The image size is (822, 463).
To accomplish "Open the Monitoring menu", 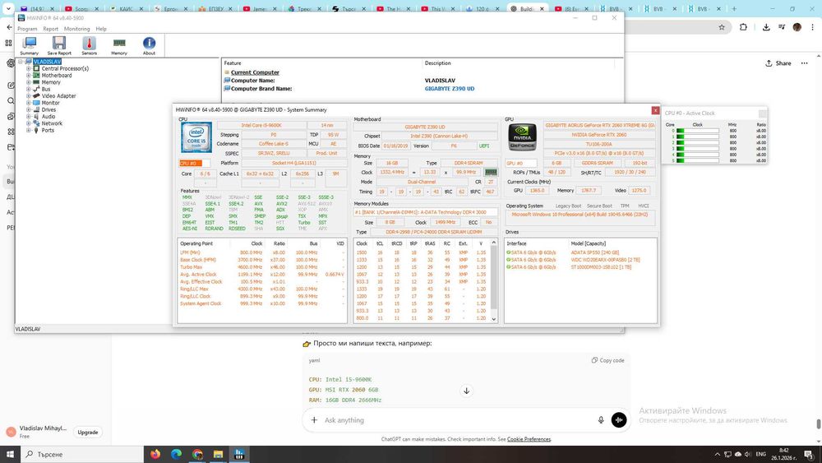I will pos(77,29).
